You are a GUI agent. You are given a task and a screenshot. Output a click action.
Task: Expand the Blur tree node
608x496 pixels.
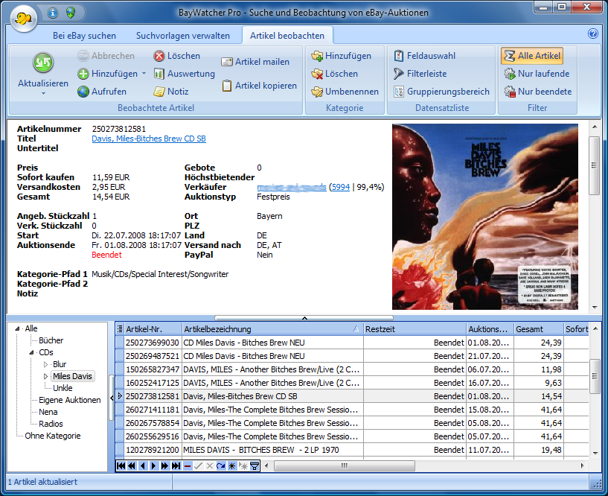(x=45, y=364)
